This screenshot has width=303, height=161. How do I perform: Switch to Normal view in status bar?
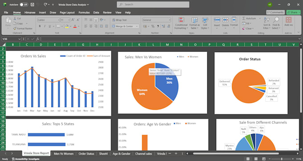coord(248,159)
